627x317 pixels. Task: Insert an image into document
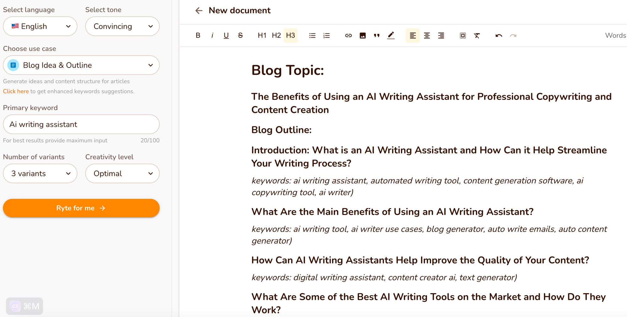point(362,35)
